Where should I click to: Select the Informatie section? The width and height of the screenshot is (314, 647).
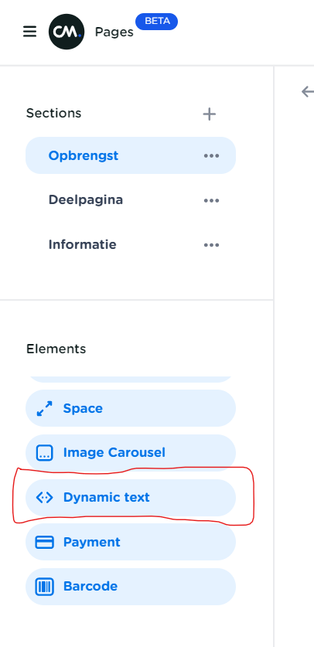[131, 245]
